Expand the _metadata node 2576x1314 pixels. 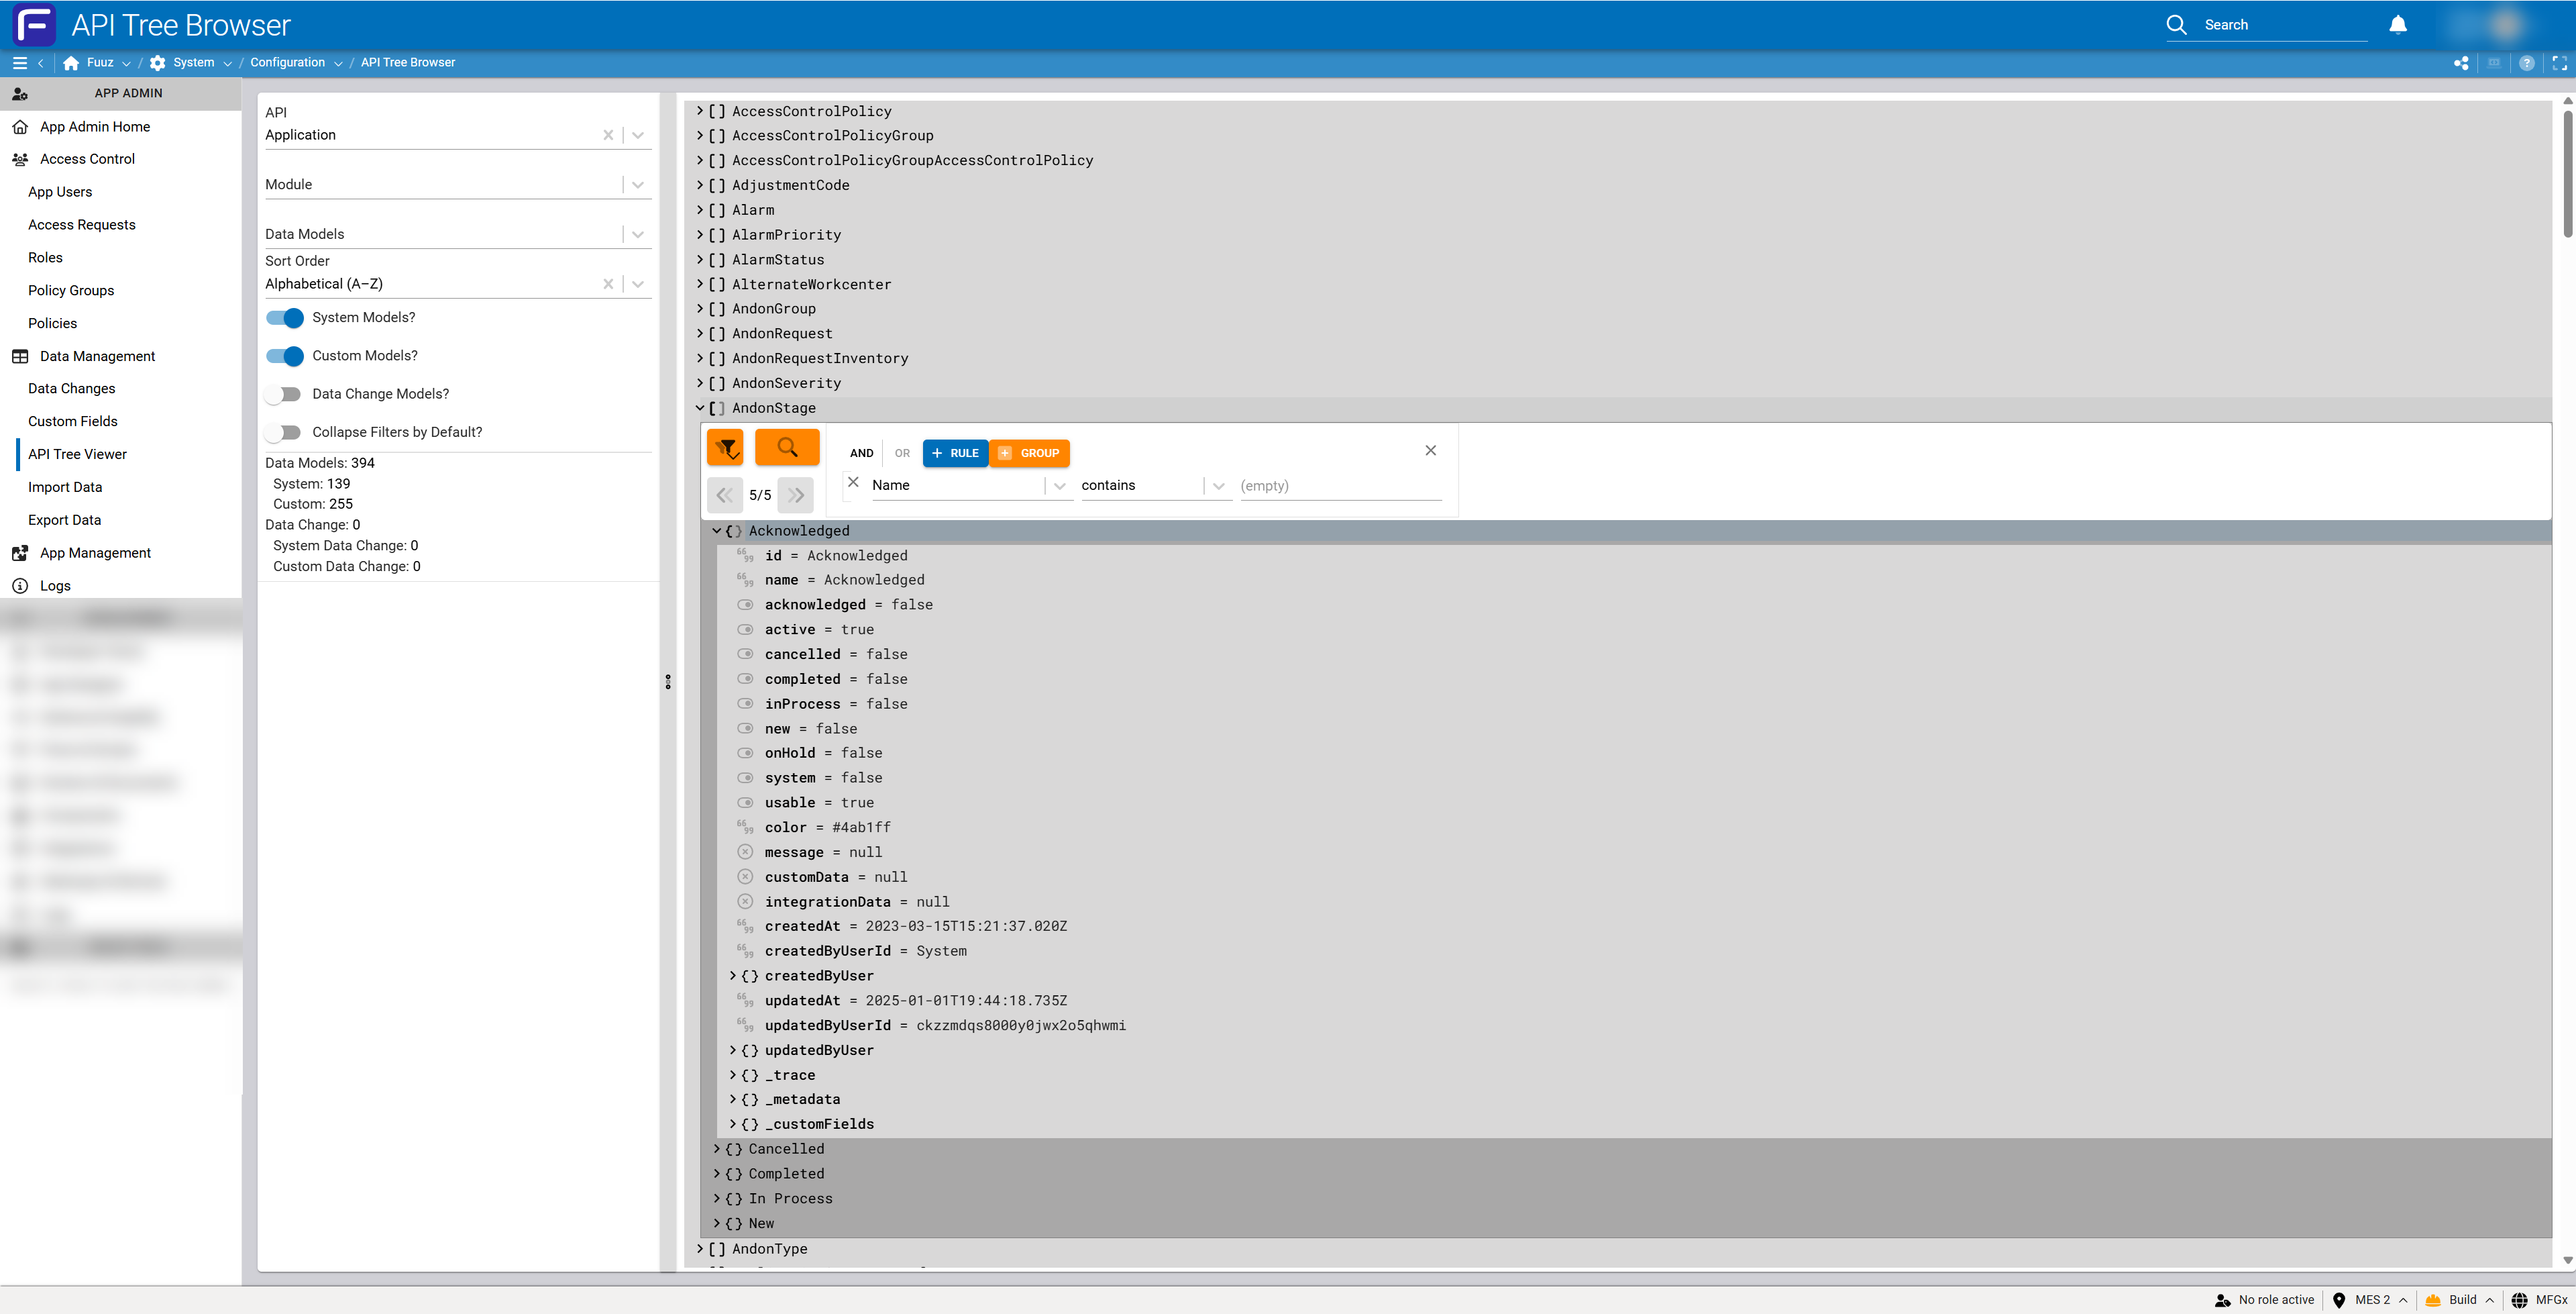point(733,1100)
